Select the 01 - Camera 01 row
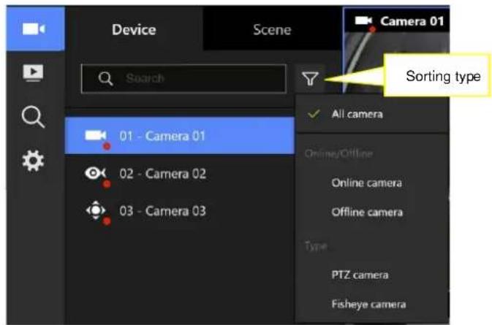Viewport: 492px width, 325px height. point(180,136)
